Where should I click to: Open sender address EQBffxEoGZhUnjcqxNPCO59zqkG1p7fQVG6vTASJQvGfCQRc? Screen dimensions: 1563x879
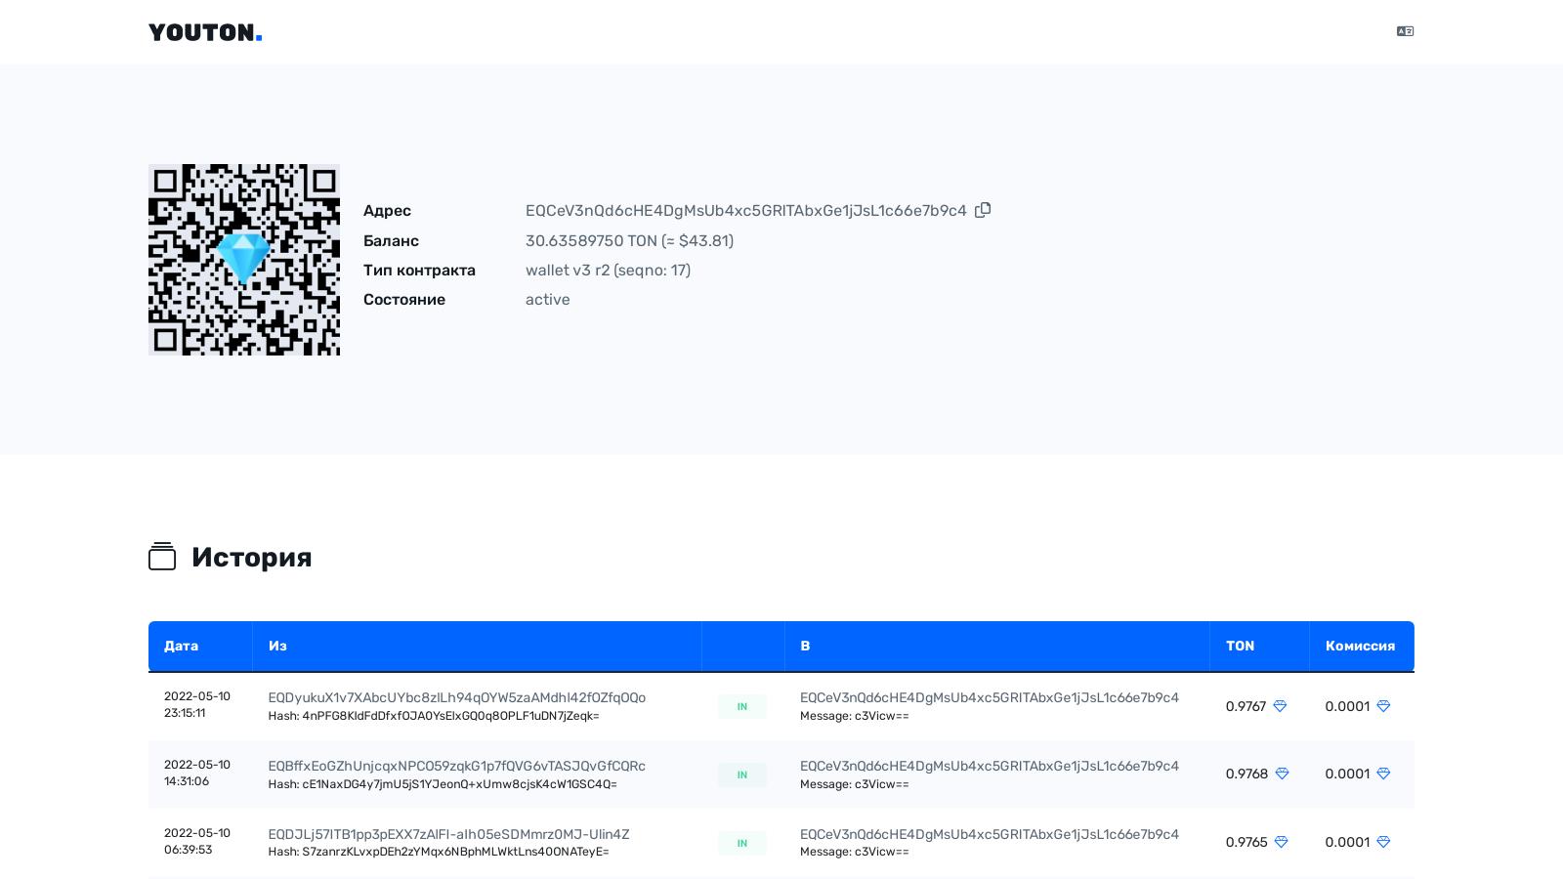click(456, 766)
